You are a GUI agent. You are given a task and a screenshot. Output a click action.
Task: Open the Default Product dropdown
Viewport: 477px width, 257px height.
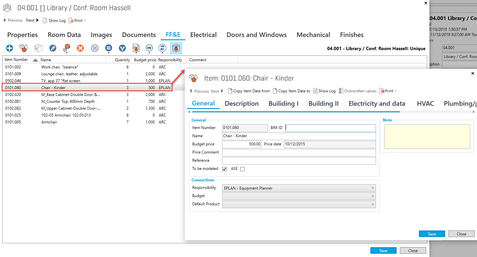299,204
